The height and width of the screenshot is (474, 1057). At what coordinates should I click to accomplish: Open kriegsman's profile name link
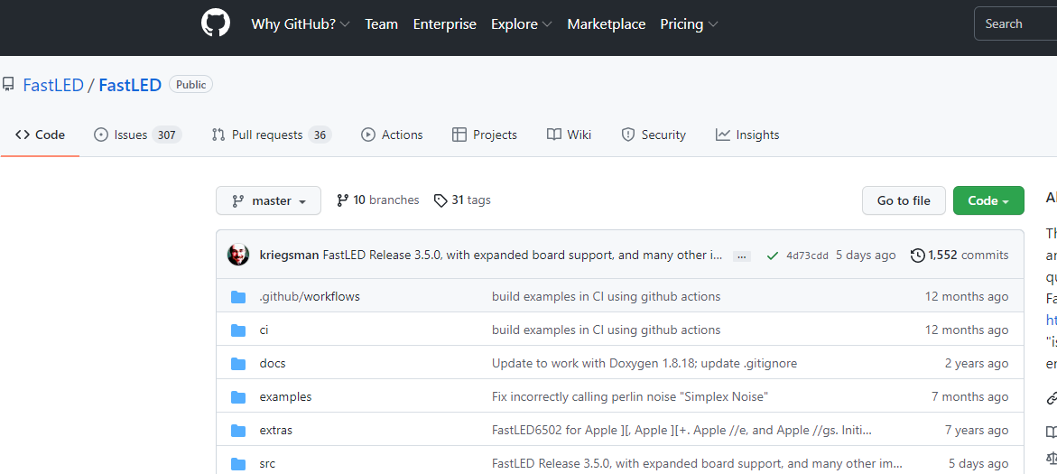click(x=289, y=256)
